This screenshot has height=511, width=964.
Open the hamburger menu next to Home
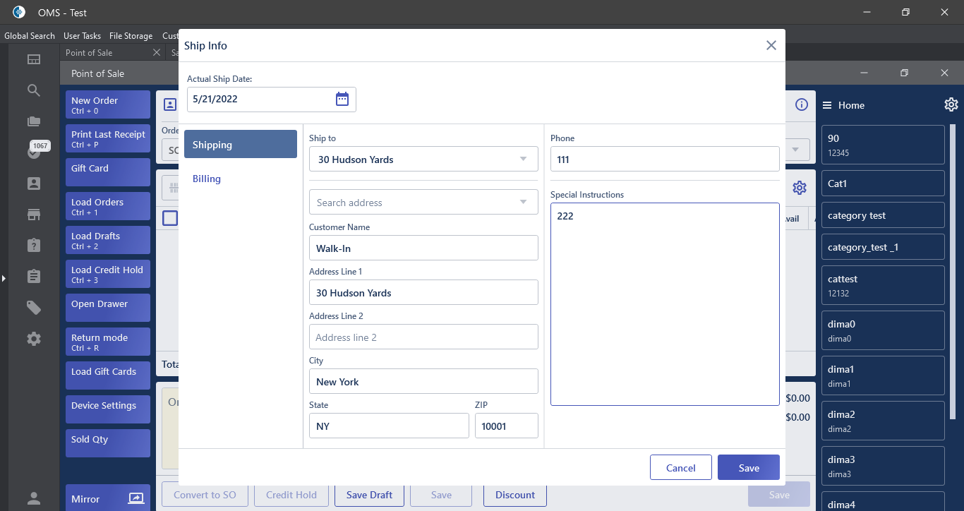click(x=827, y=105)
